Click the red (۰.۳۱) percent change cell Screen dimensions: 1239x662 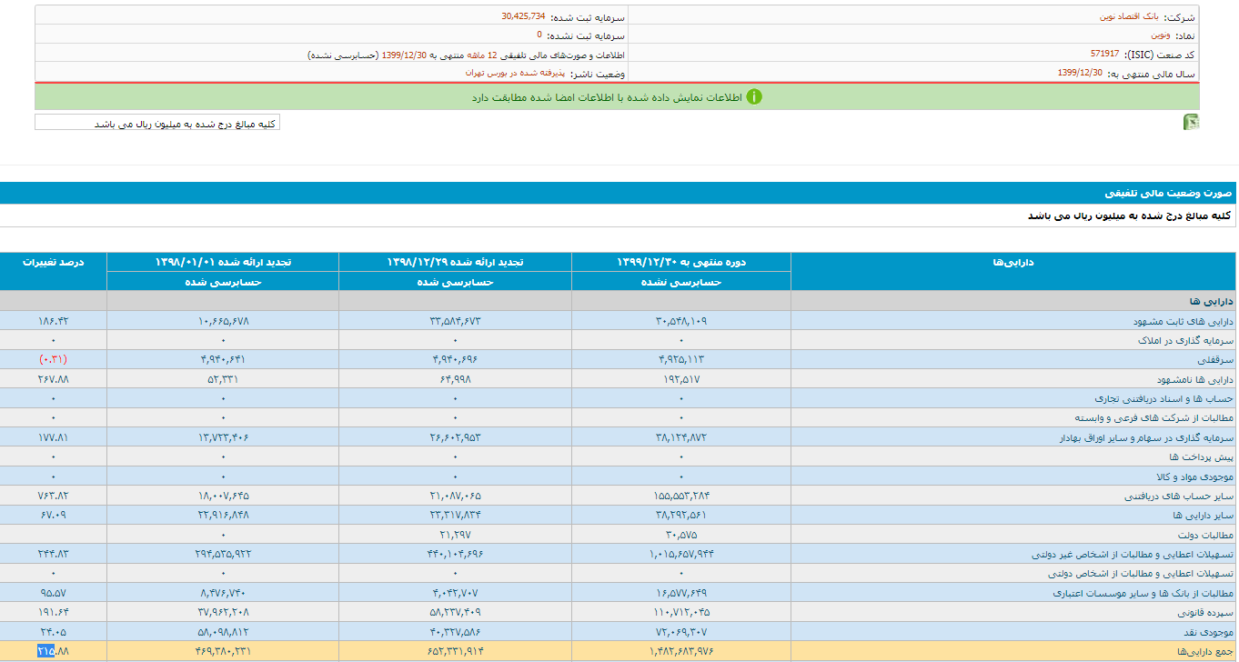(x=53, y=359)
